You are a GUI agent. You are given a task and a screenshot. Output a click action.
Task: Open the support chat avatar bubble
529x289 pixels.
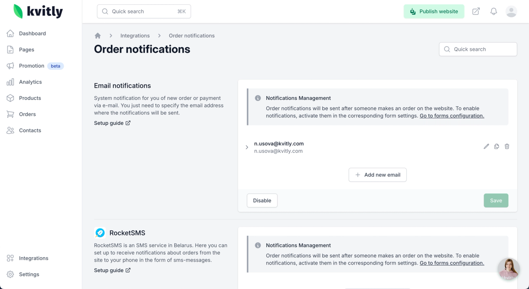509,269
